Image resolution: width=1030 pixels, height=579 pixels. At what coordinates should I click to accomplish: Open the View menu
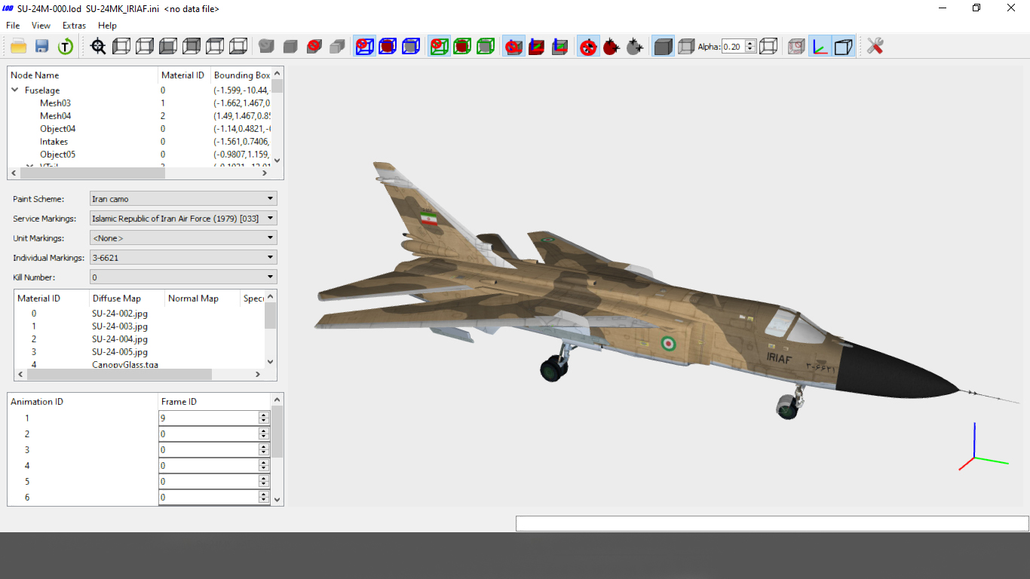(41, 26)
